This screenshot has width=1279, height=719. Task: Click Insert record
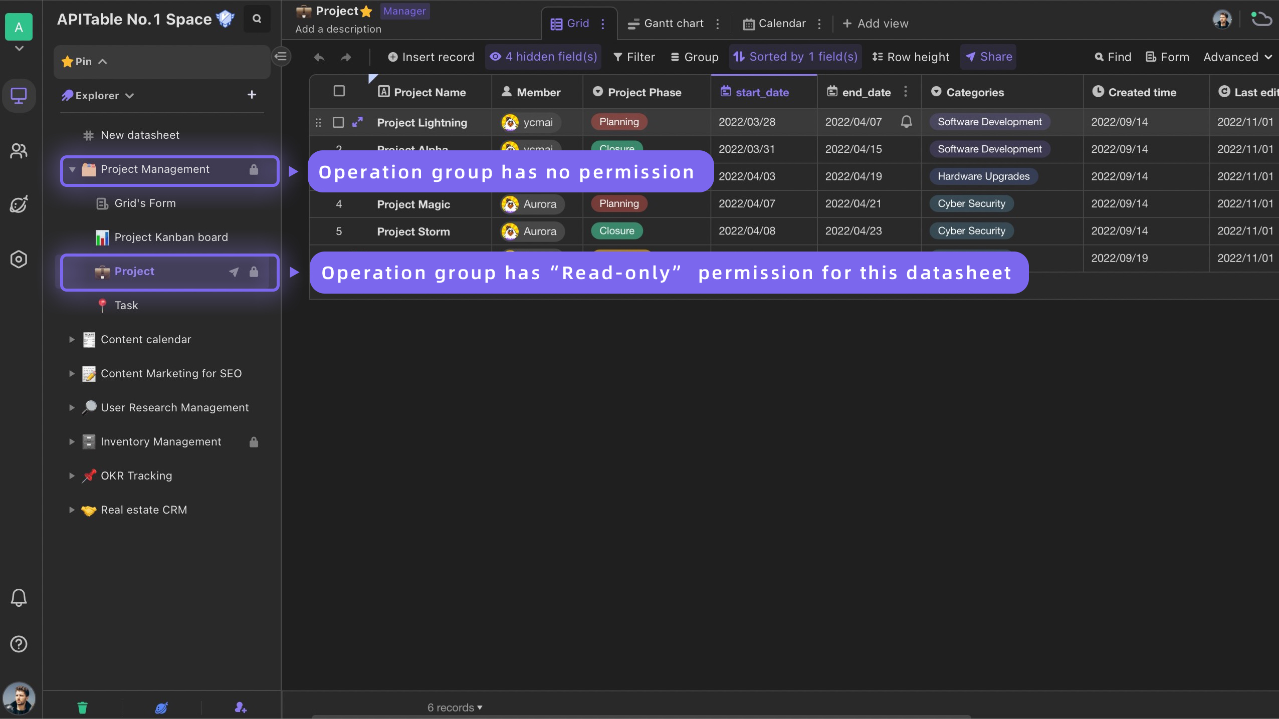point(431,57)
